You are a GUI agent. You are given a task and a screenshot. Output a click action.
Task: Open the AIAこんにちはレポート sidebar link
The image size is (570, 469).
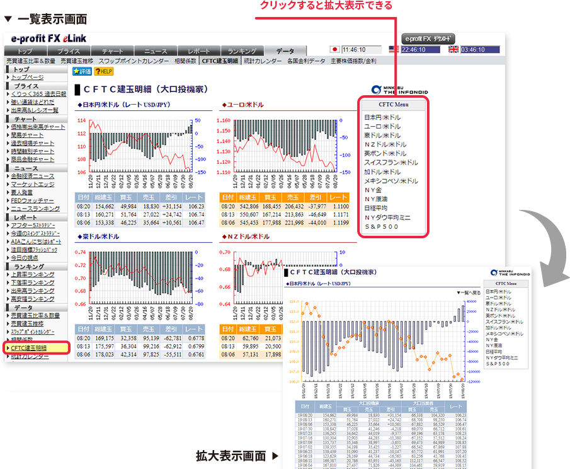coord(36,241)
